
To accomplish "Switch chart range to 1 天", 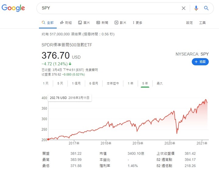I will pos(46,83).
